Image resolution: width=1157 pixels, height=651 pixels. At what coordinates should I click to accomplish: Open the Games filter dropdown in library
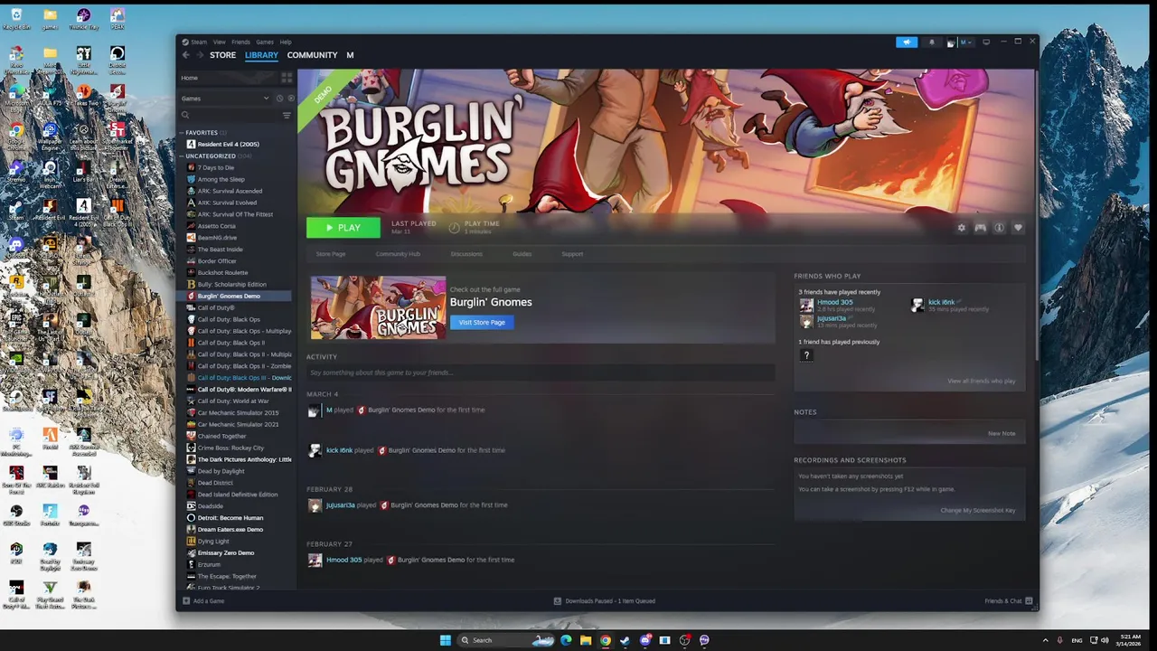click(x=225, y=98)
